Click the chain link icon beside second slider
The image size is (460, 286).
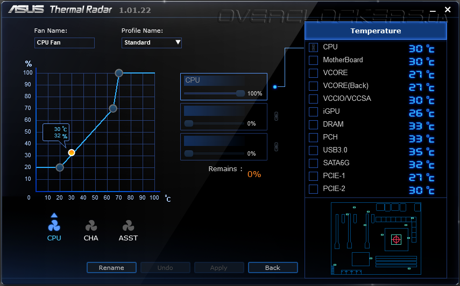pyautogui.click(x=276, y=116)
